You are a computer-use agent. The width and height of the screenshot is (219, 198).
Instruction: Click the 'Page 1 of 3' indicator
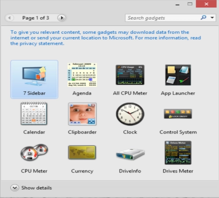pyautogui.click(x=36, y=18)
